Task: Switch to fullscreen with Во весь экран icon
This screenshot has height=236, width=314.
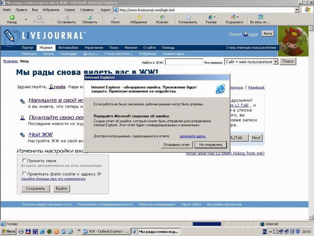Action: (260, 17)
